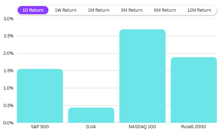Click the Rusell 2000 bar

click(194, 90)
